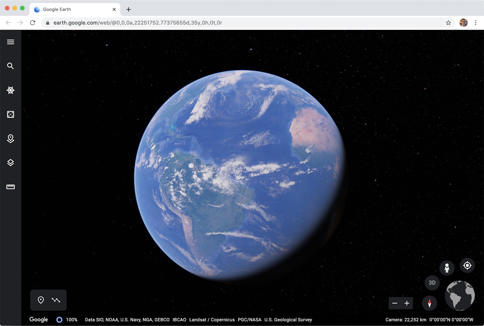Zoom in with the plus button
The width and height of the screenshot is (484, 326).
pyautogui.click(x=407, y=303)
